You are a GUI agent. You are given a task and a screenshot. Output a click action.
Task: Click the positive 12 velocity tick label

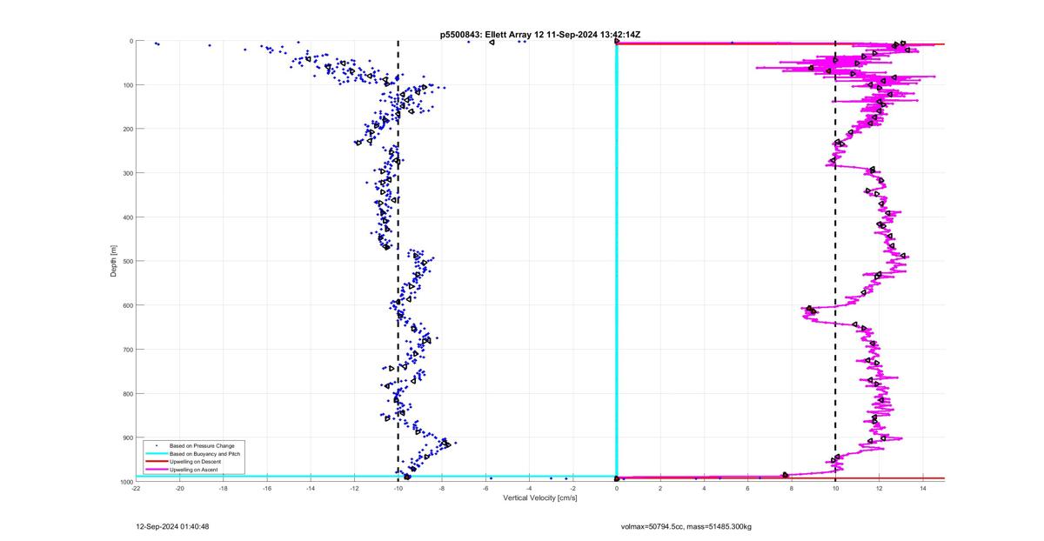[x=879, y=489]
